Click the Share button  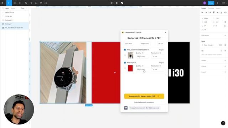211,3
